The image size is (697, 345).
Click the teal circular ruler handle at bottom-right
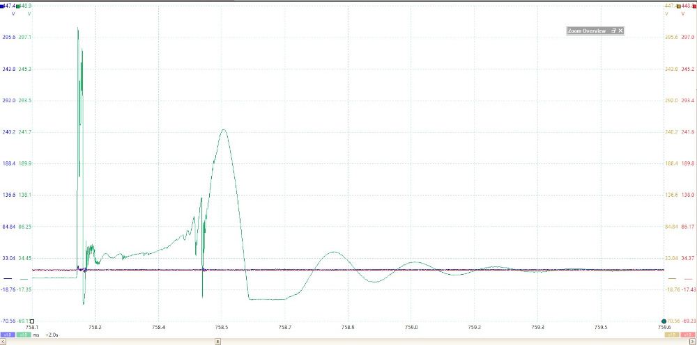(x=664, y=321)
